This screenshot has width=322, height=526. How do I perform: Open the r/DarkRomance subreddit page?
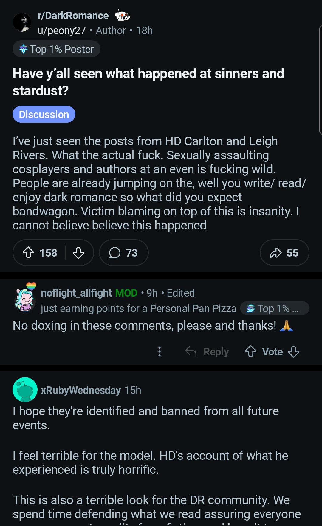73,16
